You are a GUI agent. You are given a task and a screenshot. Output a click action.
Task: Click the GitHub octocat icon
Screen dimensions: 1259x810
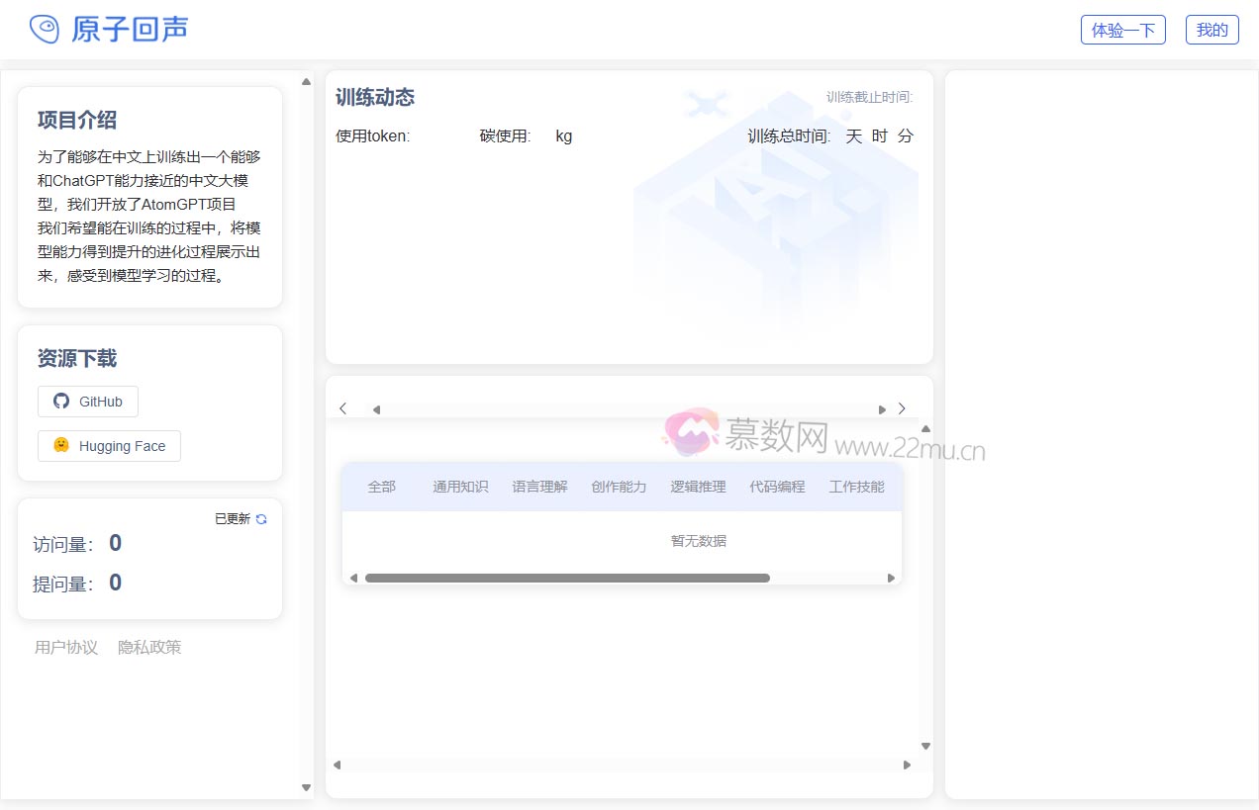coord(61,402)
